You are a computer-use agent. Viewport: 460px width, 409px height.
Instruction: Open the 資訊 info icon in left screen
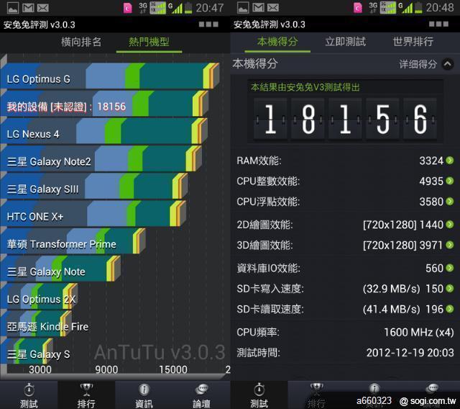[144, 390]
